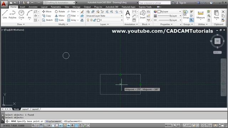Activate the Array command
This screenshot has height=128, width=228.
point(72,20)
